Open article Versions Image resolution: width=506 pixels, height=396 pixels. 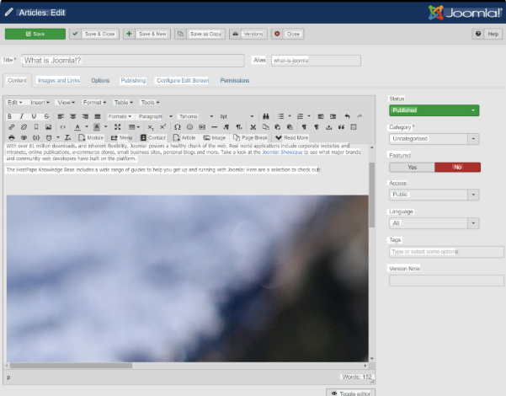[248, 34]
